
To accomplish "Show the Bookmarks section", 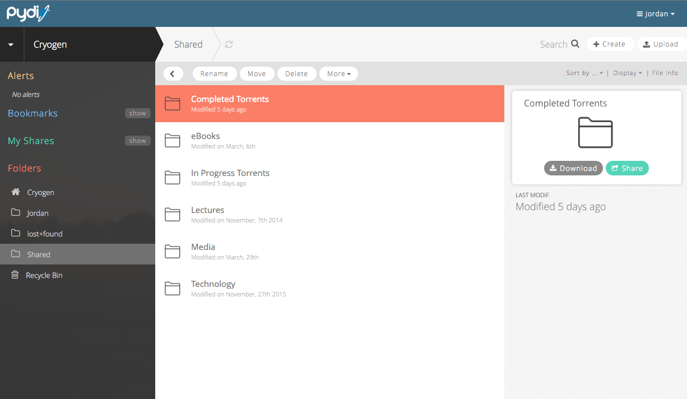I will coord(137,113).
